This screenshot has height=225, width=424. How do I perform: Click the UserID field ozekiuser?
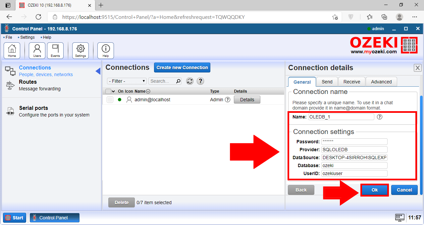tap(354, 173)
